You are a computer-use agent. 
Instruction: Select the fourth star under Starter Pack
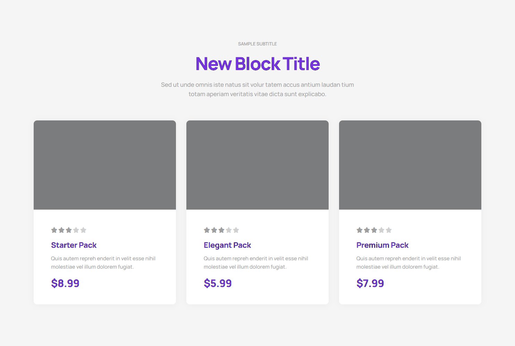point(76,230)
